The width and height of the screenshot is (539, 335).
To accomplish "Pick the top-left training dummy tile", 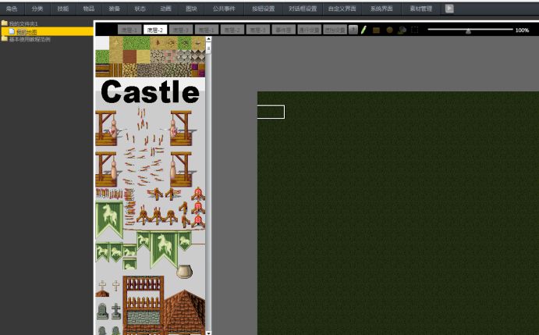I will (108, 128).
